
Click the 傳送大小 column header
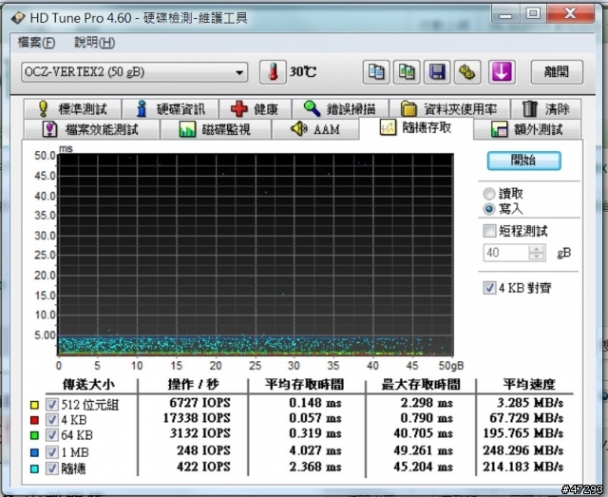click(x=88, y=385)
